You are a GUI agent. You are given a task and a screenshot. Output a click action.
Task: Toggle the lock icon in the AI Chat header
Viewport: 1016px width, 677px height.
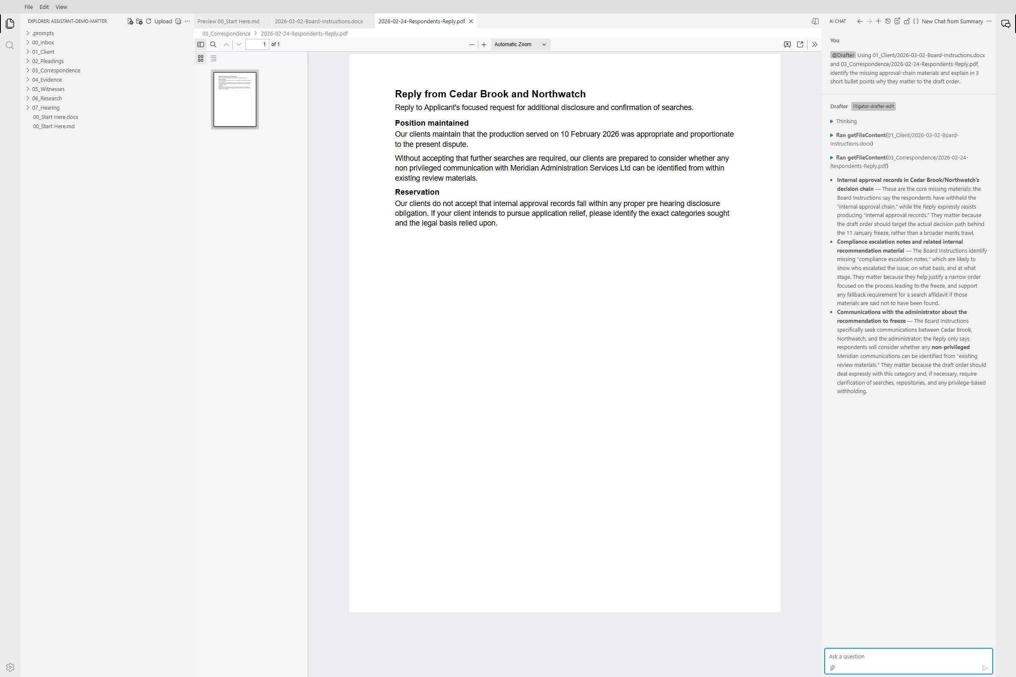point(907,21)
